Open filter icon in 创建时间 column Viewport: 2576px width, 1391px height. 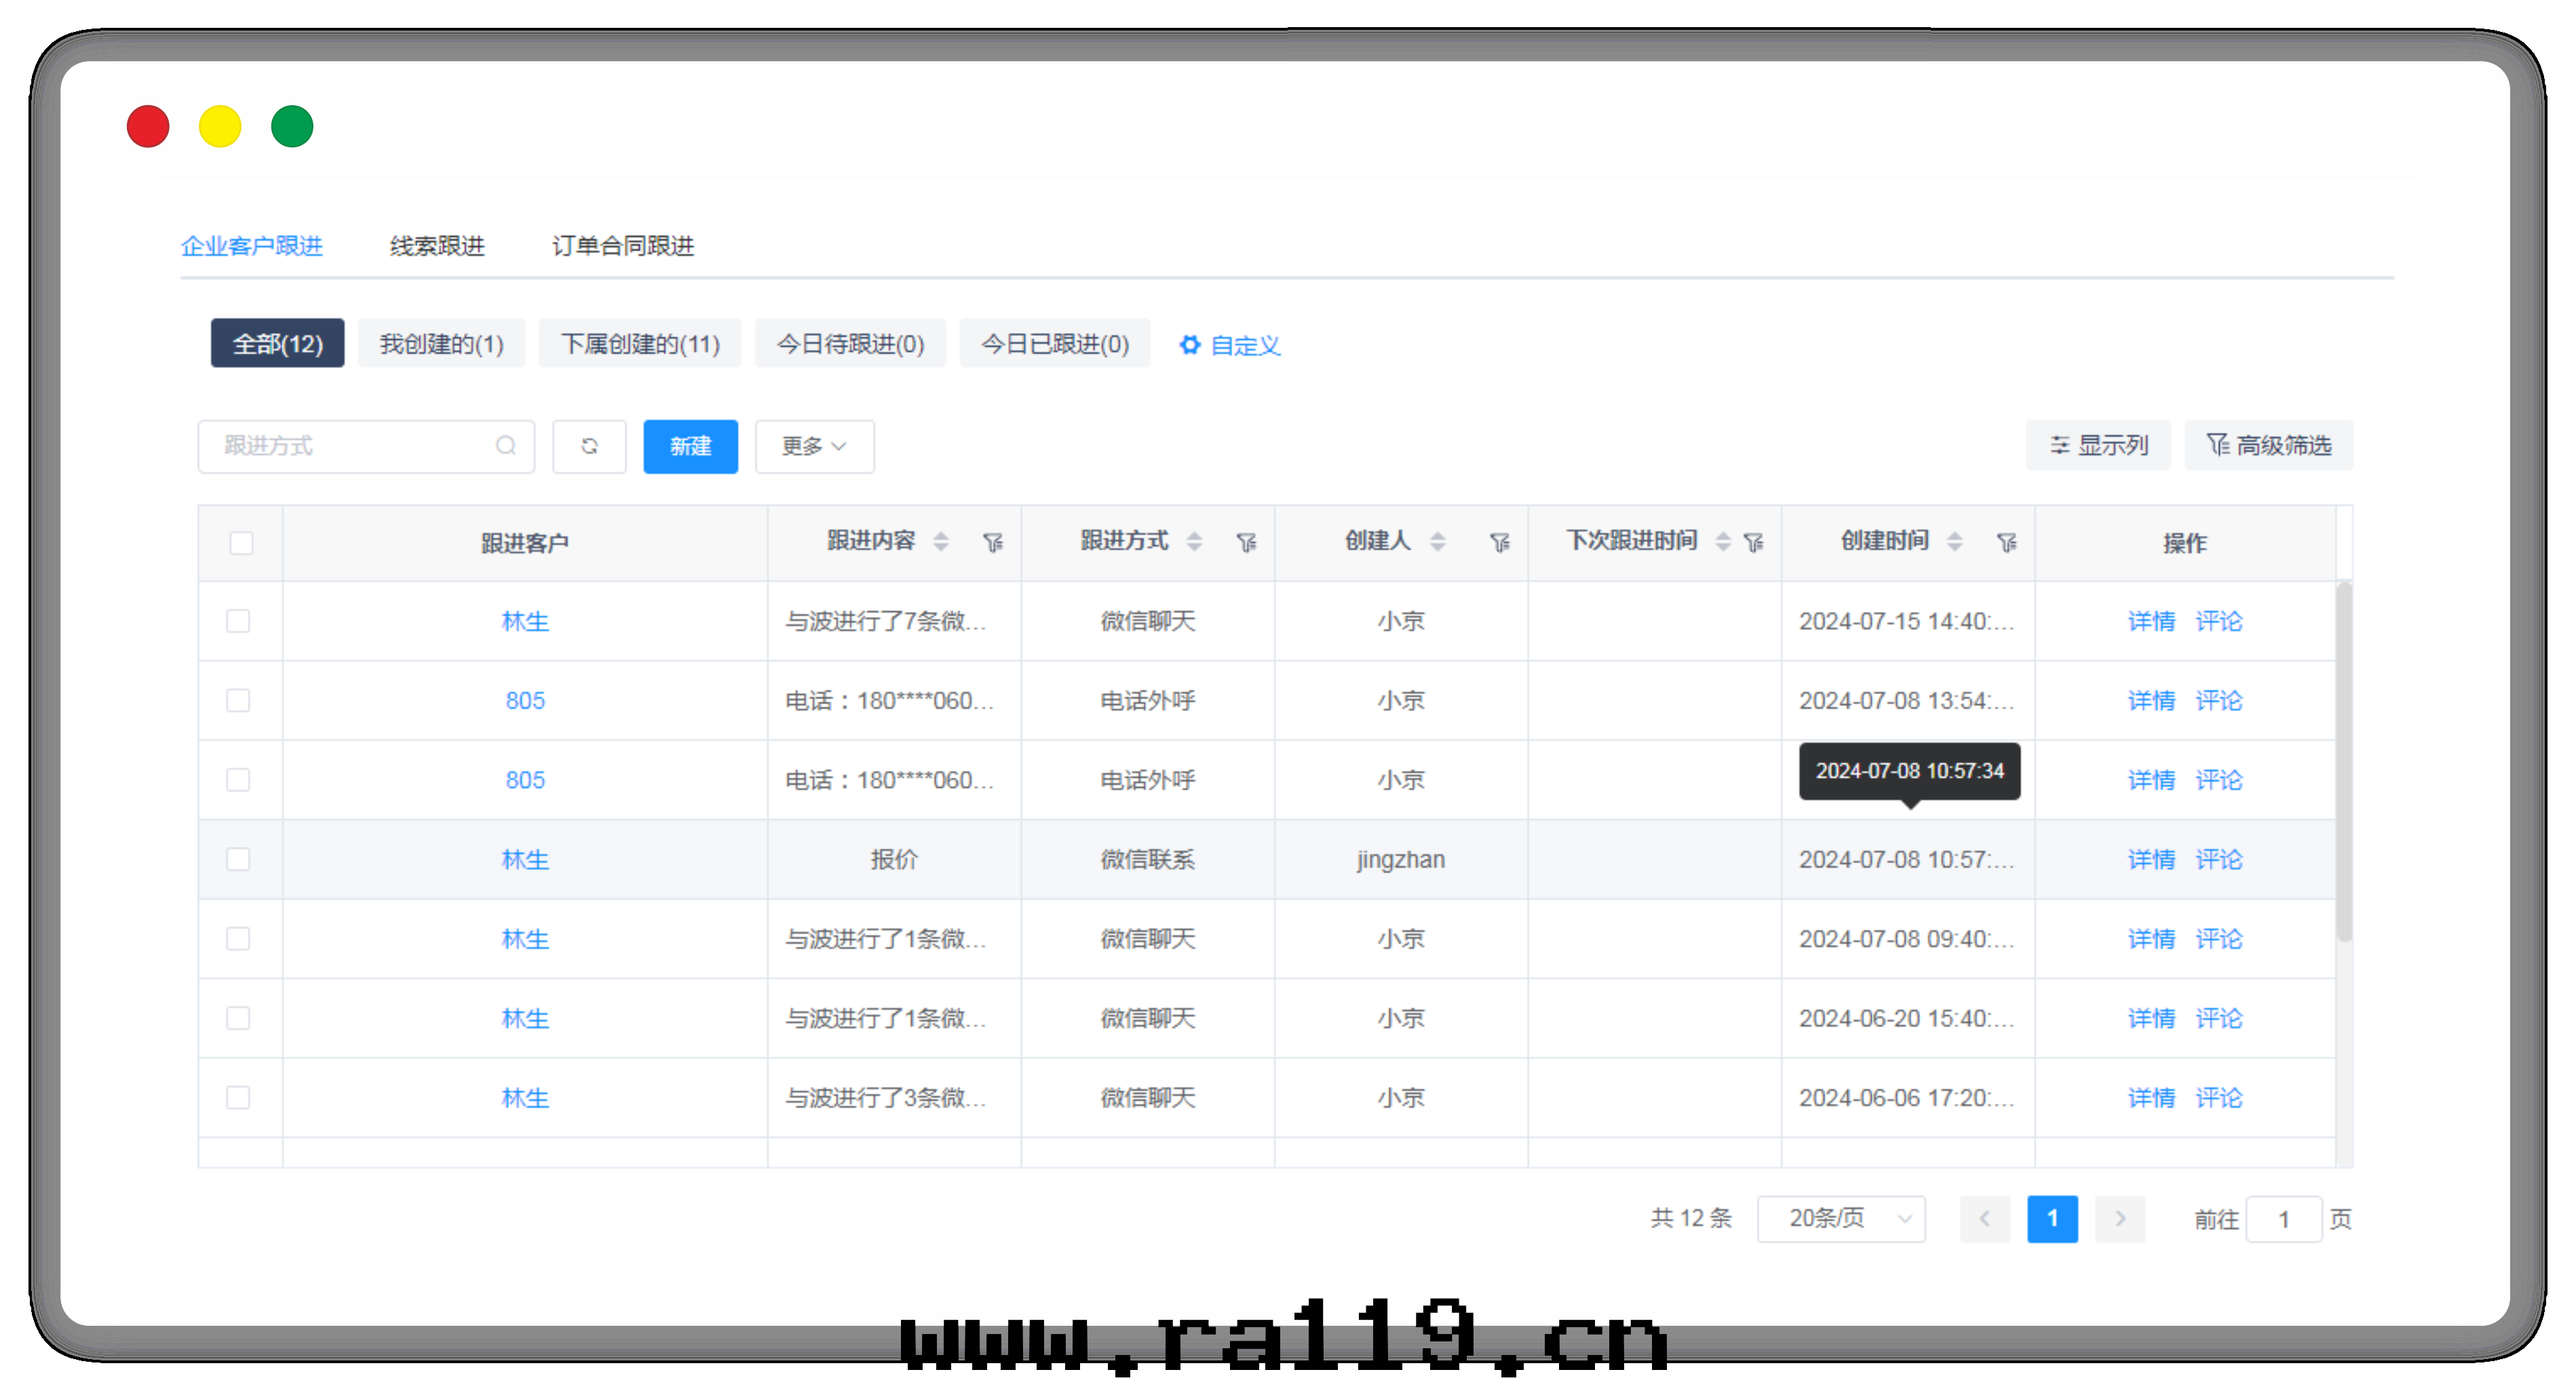pyautogui.click(x=2006, y=543)
